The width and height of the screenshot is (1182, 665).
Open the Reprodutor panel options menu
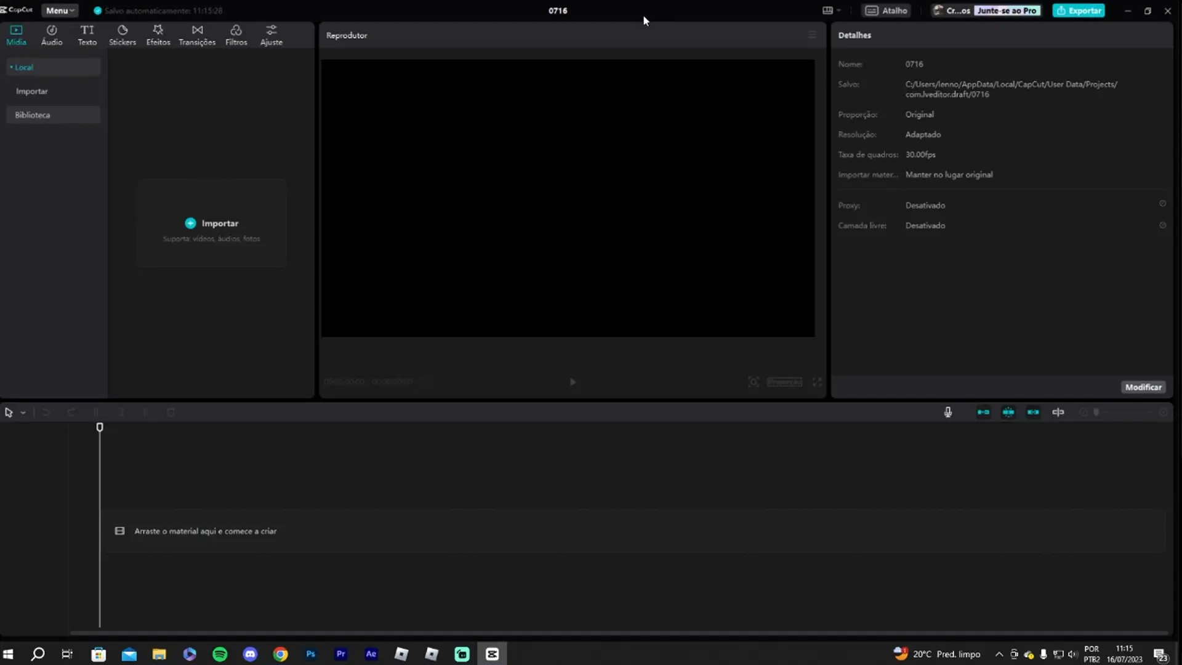click(x=812, y=34)
